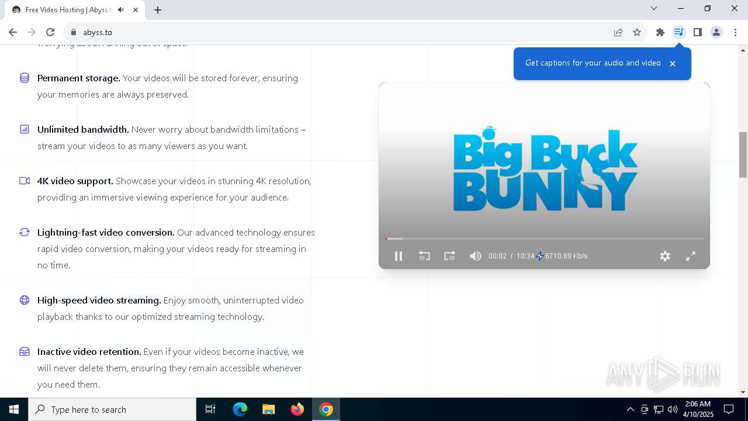Viewport: 748px width, 421px height.
Task: Click 4K video support camera icon
Action: [x=25, y=181]
